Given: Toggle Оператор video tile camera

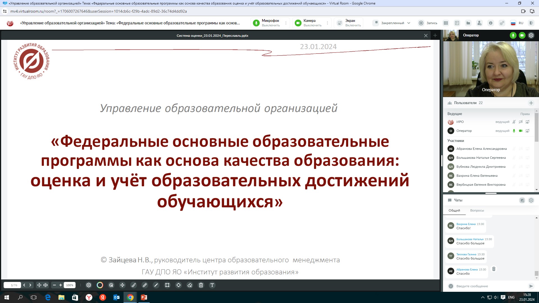Looking at the screenshot, I should pos(522,35).
